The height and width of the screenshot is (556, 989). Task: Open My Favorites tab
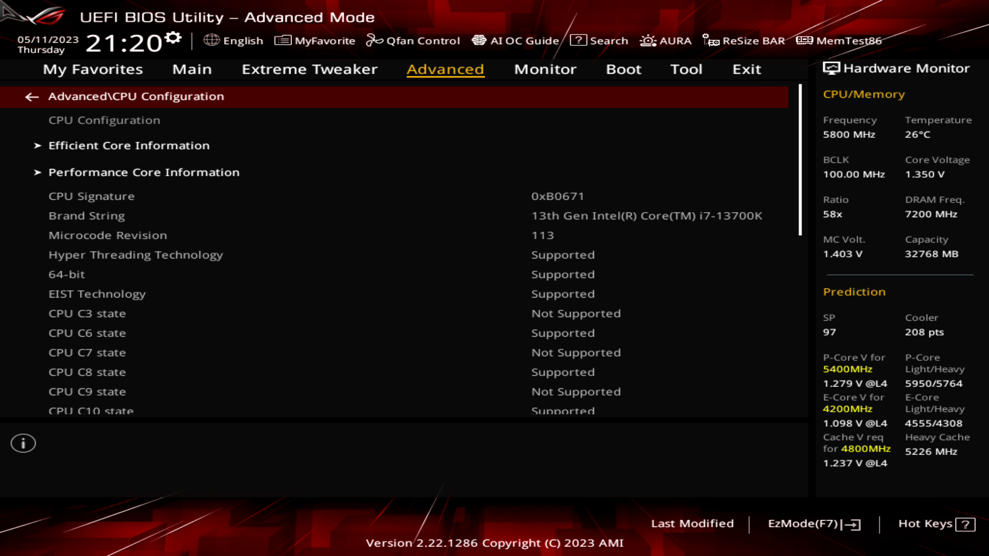click(x=93, y=69)
